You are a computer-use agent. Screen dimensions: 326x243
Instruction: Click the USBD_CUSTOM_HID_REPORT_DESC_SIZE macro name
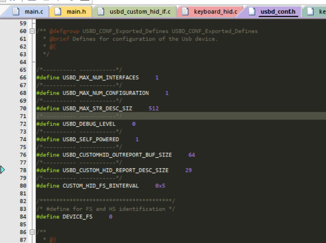(116, 171)
